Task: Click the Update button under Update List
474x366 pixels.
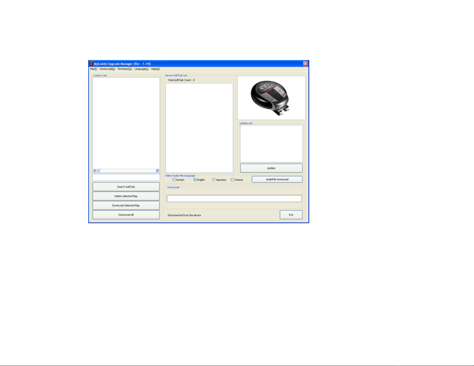Action: coord(271,168)
